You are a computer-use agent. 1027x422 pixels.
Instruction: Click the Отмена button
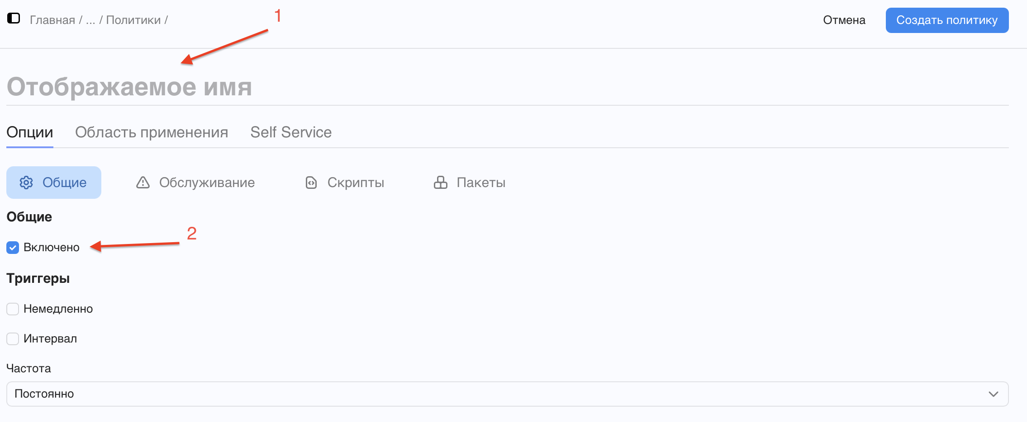tap(844, 20)
